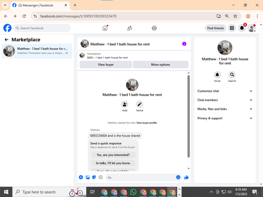Click the chat scroll down arrow

click(x=189, y=169)
